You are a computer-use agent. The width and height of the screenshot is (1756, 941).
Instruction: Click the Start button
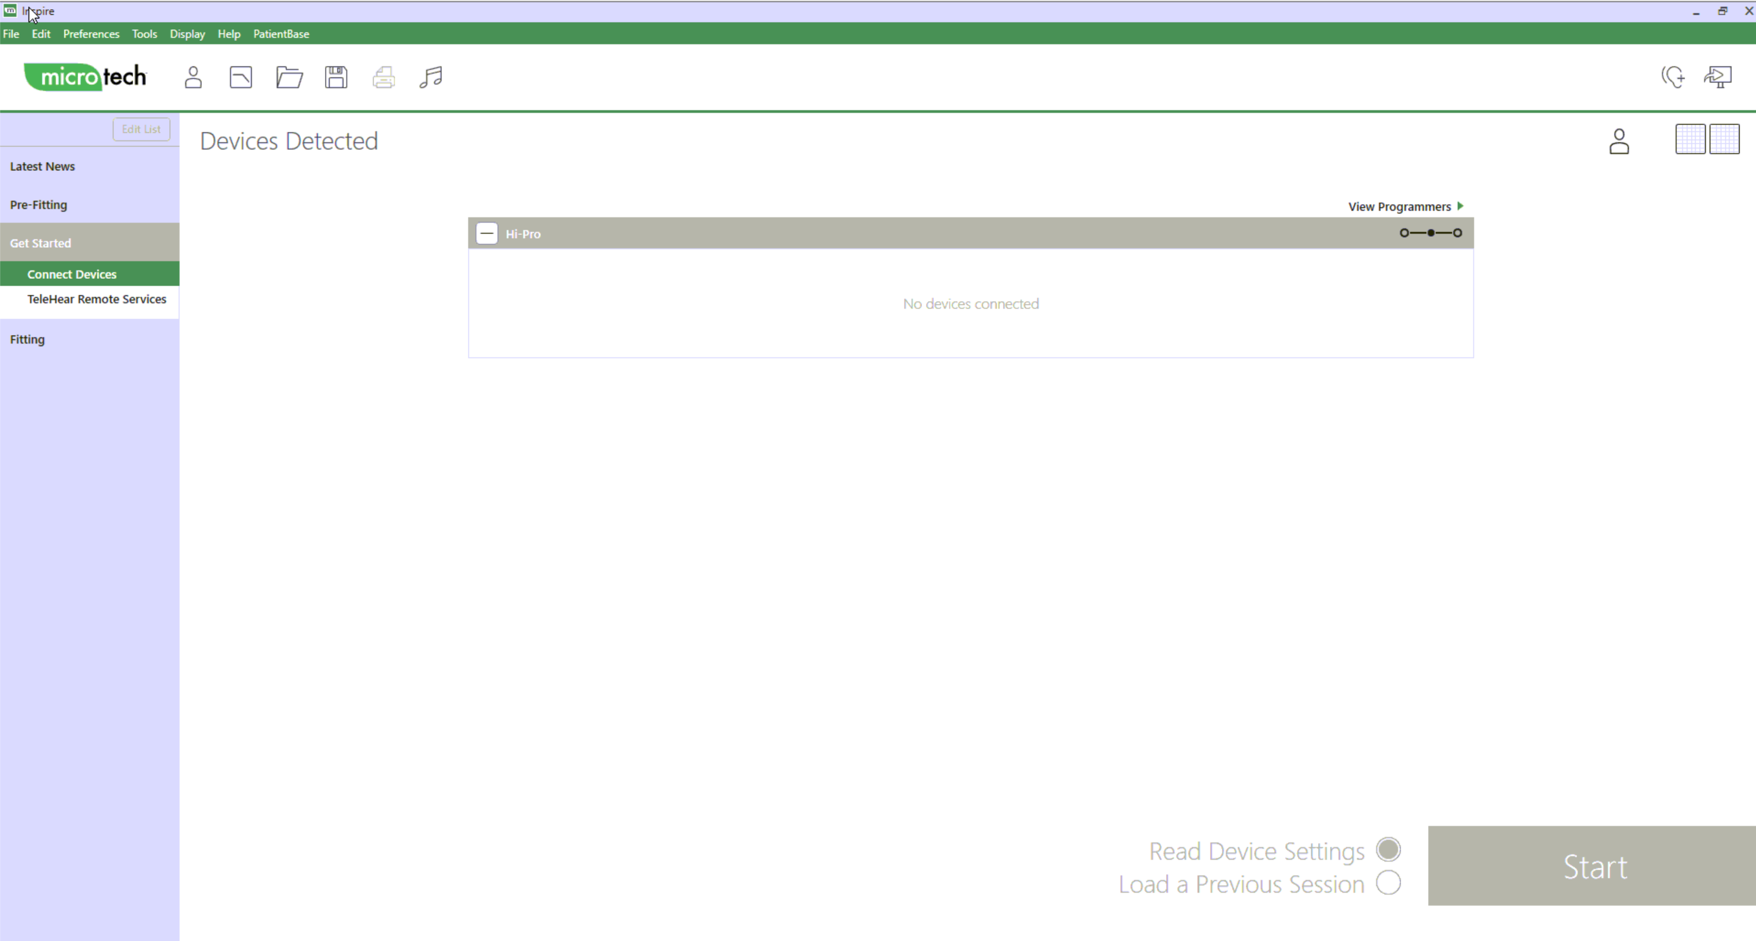point(1592,865)
